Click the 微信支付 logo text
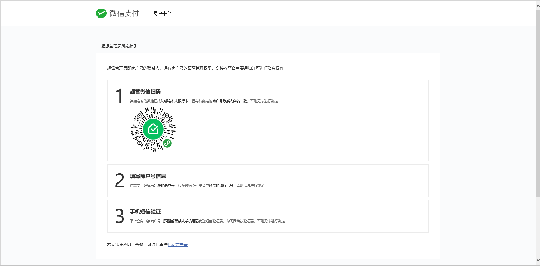 (124, 13)
